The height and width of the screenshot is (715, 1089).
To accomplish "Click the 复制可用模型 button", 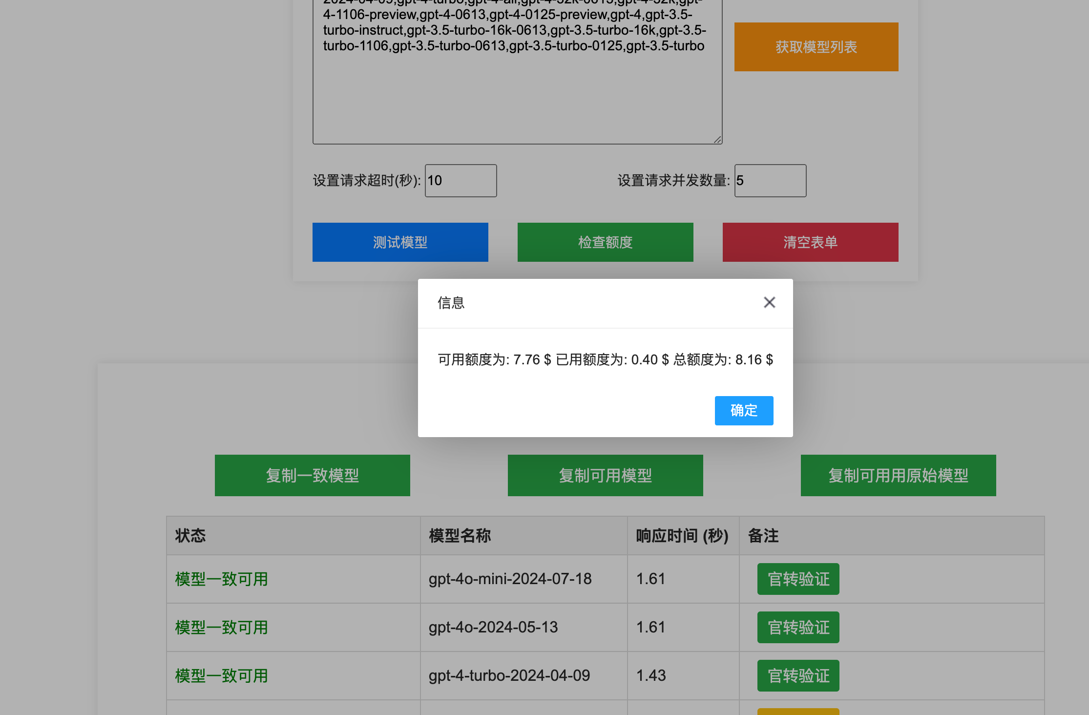I will [x=605, y=476].
